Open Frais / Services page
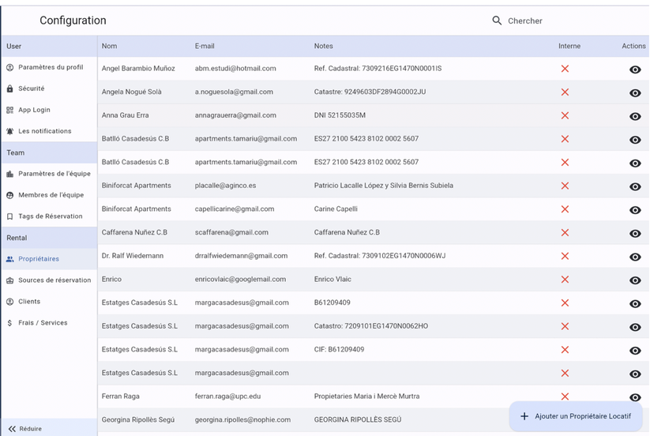 49,322
